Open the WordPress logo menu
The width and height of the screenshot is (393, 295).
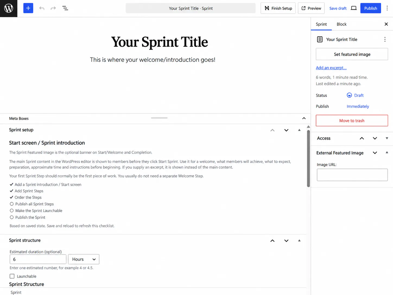pos(9,8)
